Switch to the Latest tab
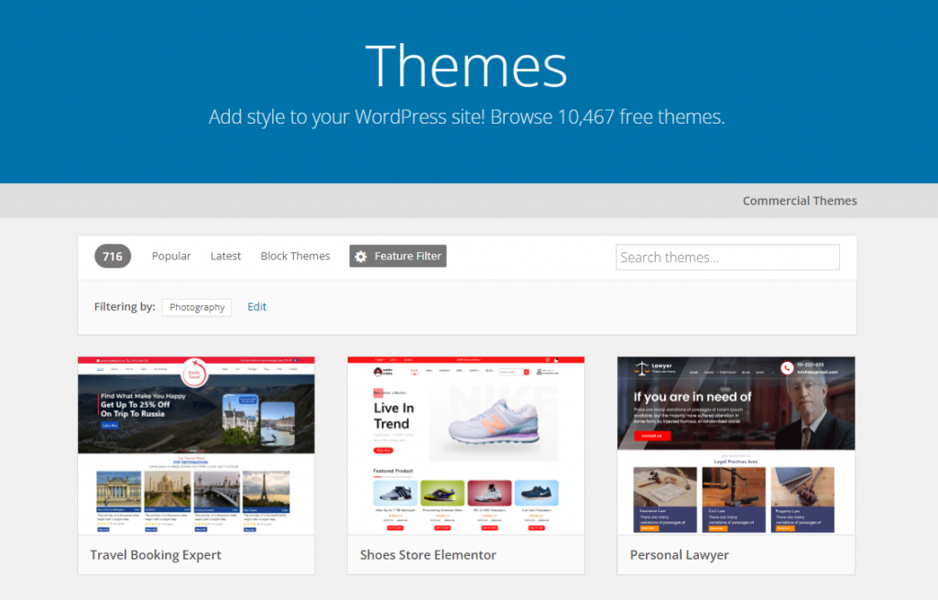This screenshot has width=938, height=600. pos(225,256)
